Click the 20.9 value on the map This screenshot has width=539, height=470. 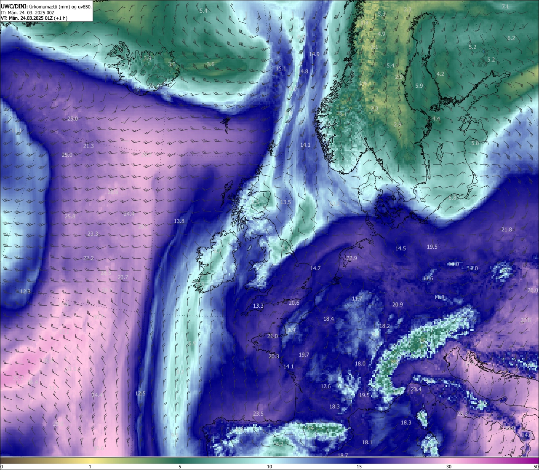coord(398,304)
